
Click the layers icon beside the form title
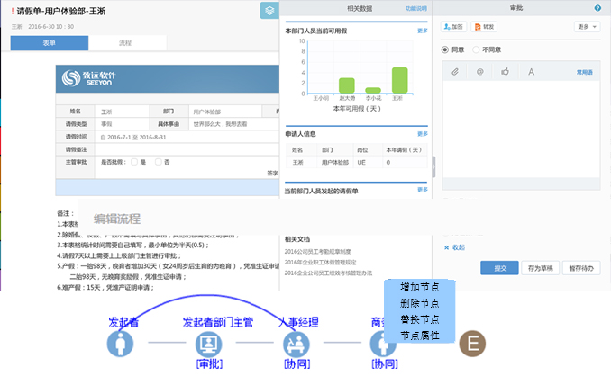269,11
